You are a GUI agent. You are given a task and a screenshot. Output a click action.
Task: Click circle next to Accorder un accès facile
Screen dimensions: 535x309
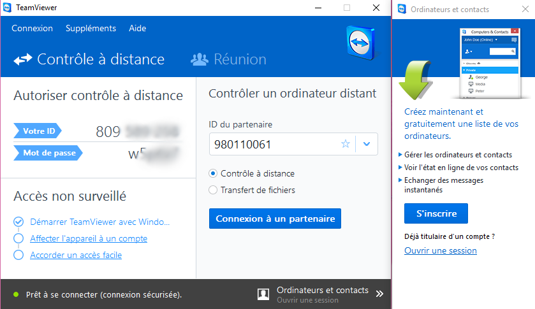tap(18, 255)
